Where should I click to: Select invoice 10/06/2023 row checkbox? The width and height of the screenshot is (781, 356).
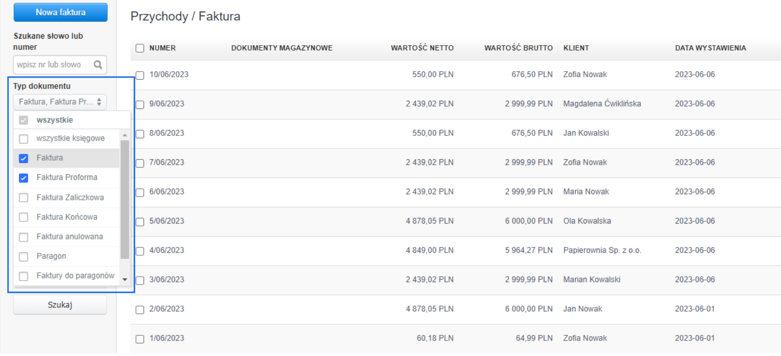(x=140, y=76)
